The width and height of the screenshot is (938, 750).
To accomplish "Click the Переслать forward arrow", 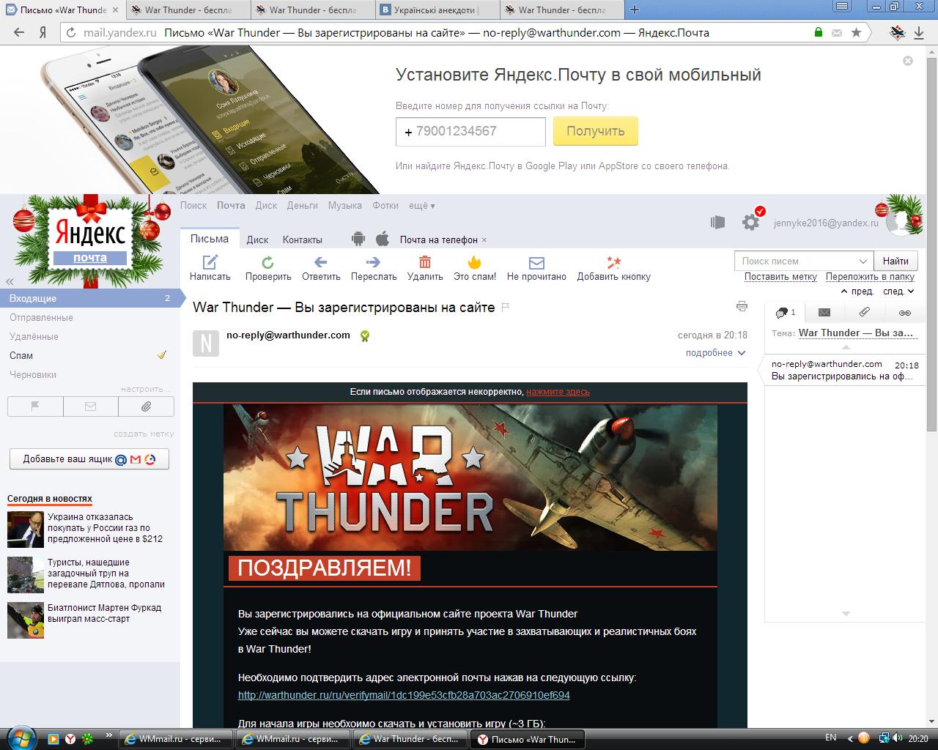I will 373,261.
